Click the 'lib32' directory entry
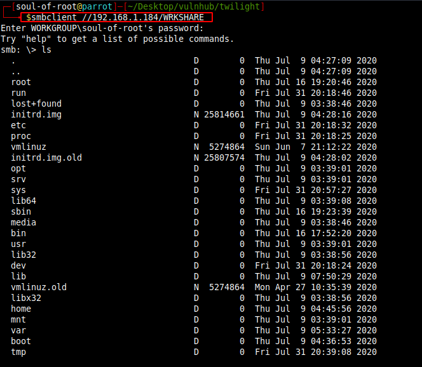This screenshot has height=367, width=422. click(24, 255)
